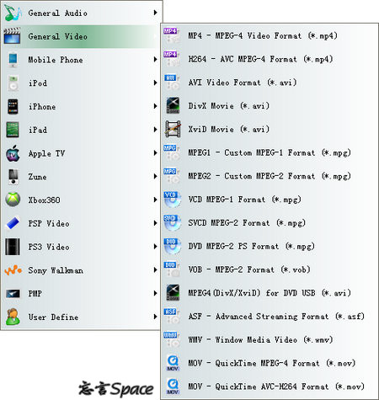Expand the Mobile Phone submenu arrow
Screen dimensions: 379x400
155,60
